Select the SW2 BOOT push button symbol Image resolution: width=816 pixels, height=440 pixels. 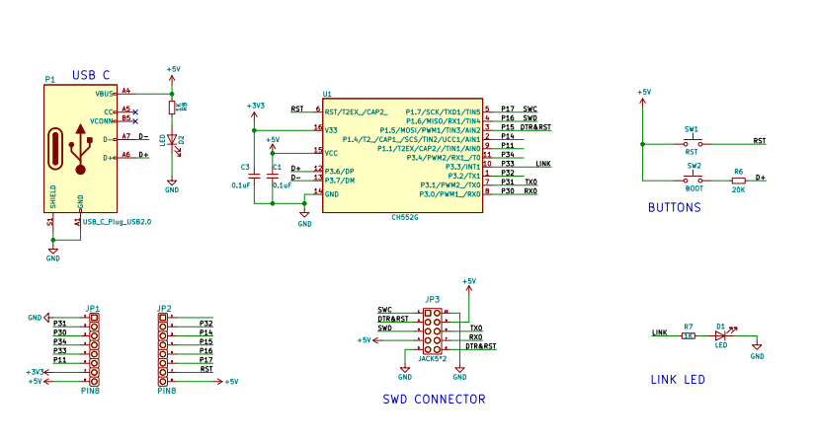[694, 179]
